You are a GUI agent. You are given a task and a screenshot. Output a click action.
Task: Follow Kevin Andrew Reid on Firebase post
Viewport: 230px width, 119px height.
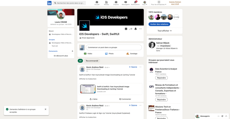133,105
